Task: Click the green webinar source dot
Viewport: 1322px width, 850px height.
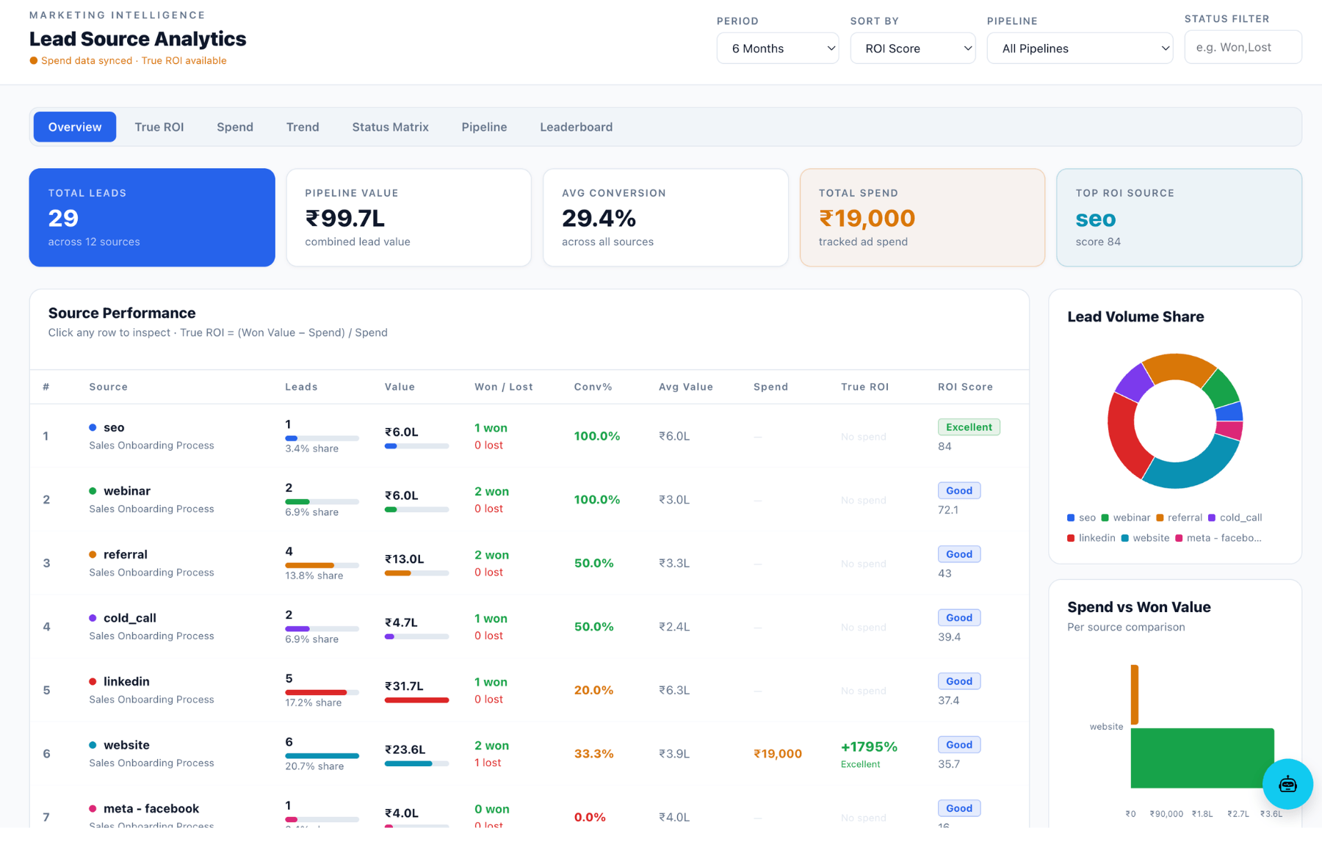Action: click(93, 491)
